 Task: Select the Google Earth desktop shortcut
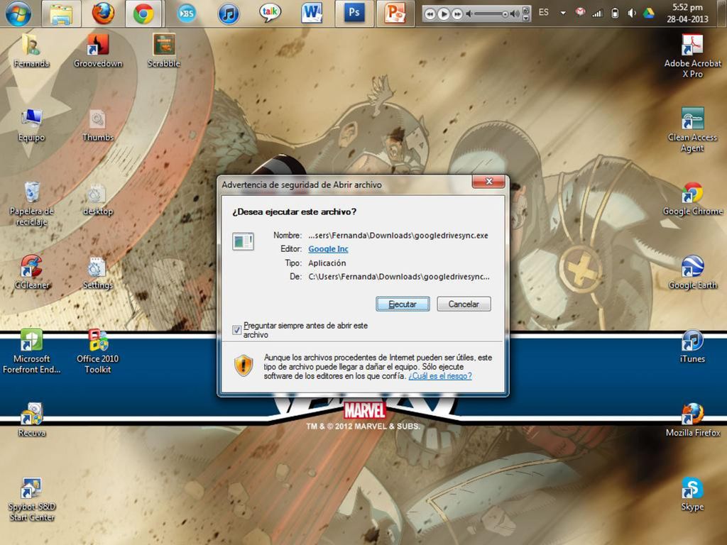click(693, 272)
